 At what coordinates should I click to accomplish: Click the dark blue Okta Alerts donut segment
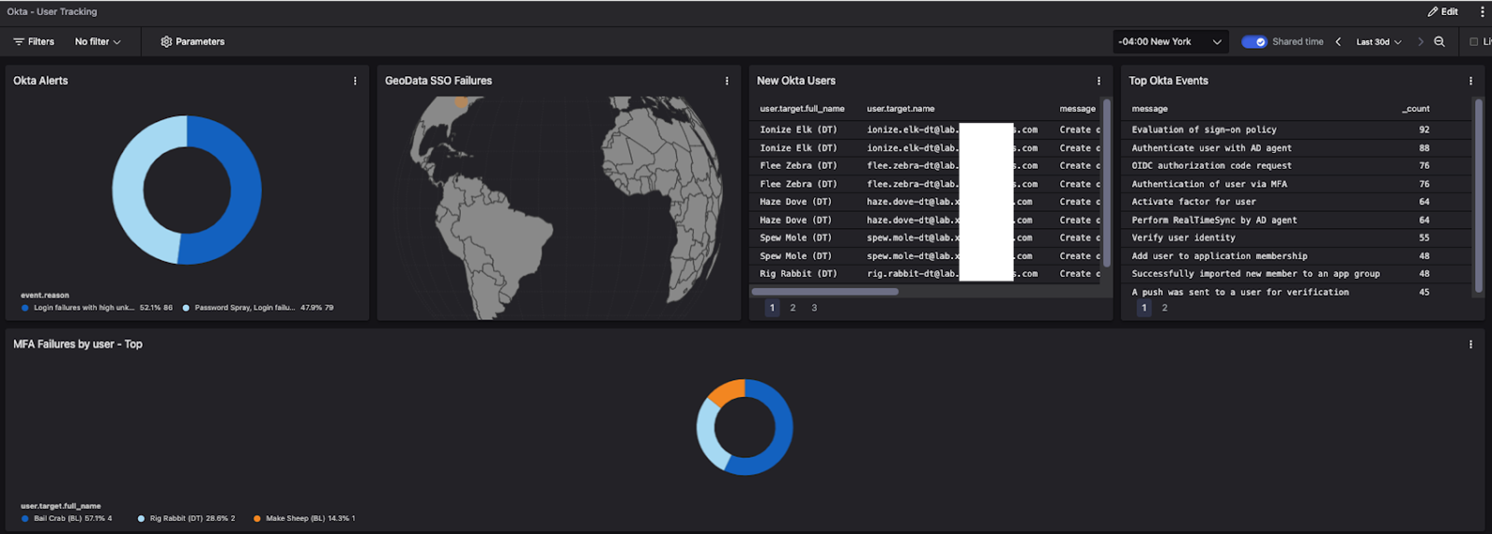pyautogui.click(x=245, y=191)
